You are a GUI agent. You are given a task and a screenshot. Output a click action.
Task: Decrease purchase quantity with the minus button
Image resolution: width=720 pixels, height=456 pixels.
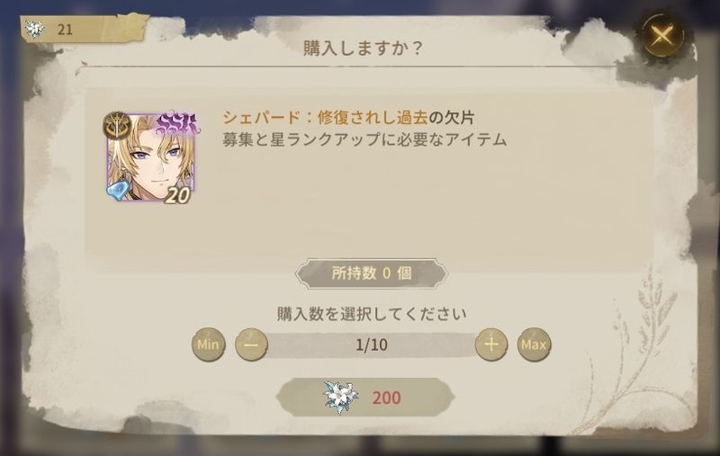[x=251, y=344]
